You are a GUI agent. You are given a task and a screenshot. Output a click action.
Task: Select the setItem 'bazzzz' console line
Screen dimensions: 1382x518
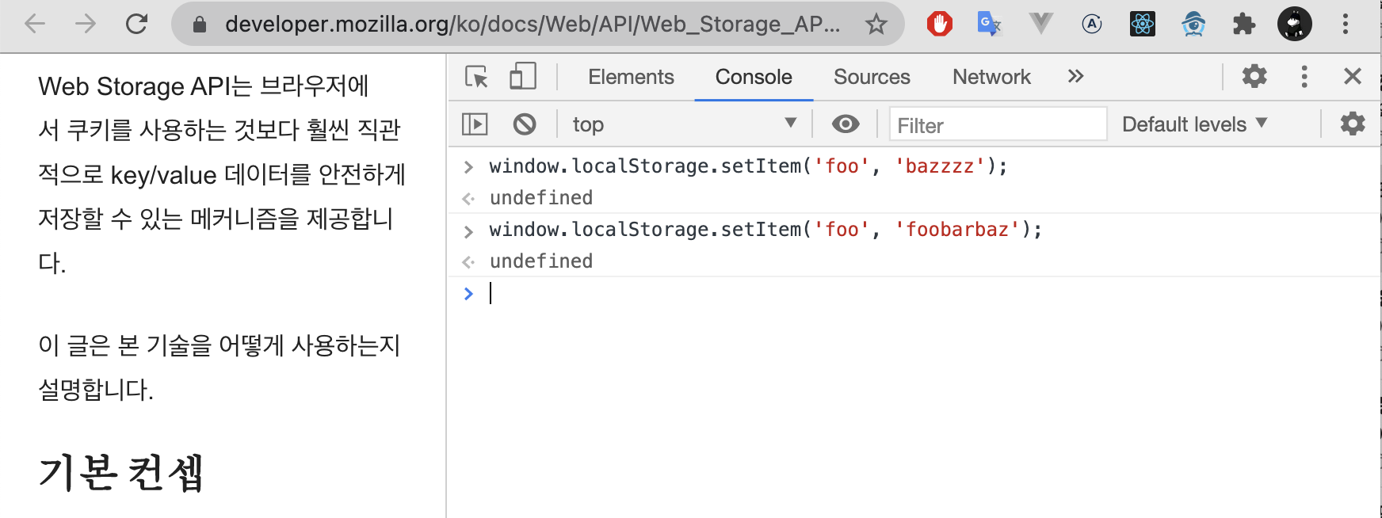pos(748,166)
